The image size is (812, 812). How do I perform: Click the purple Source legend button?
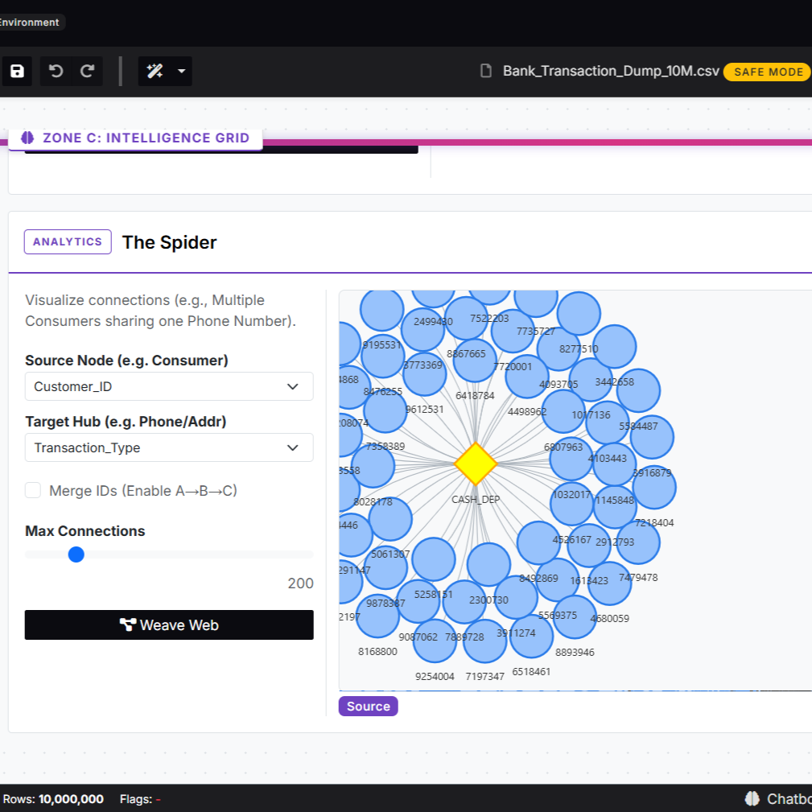[x=368, y=707]
